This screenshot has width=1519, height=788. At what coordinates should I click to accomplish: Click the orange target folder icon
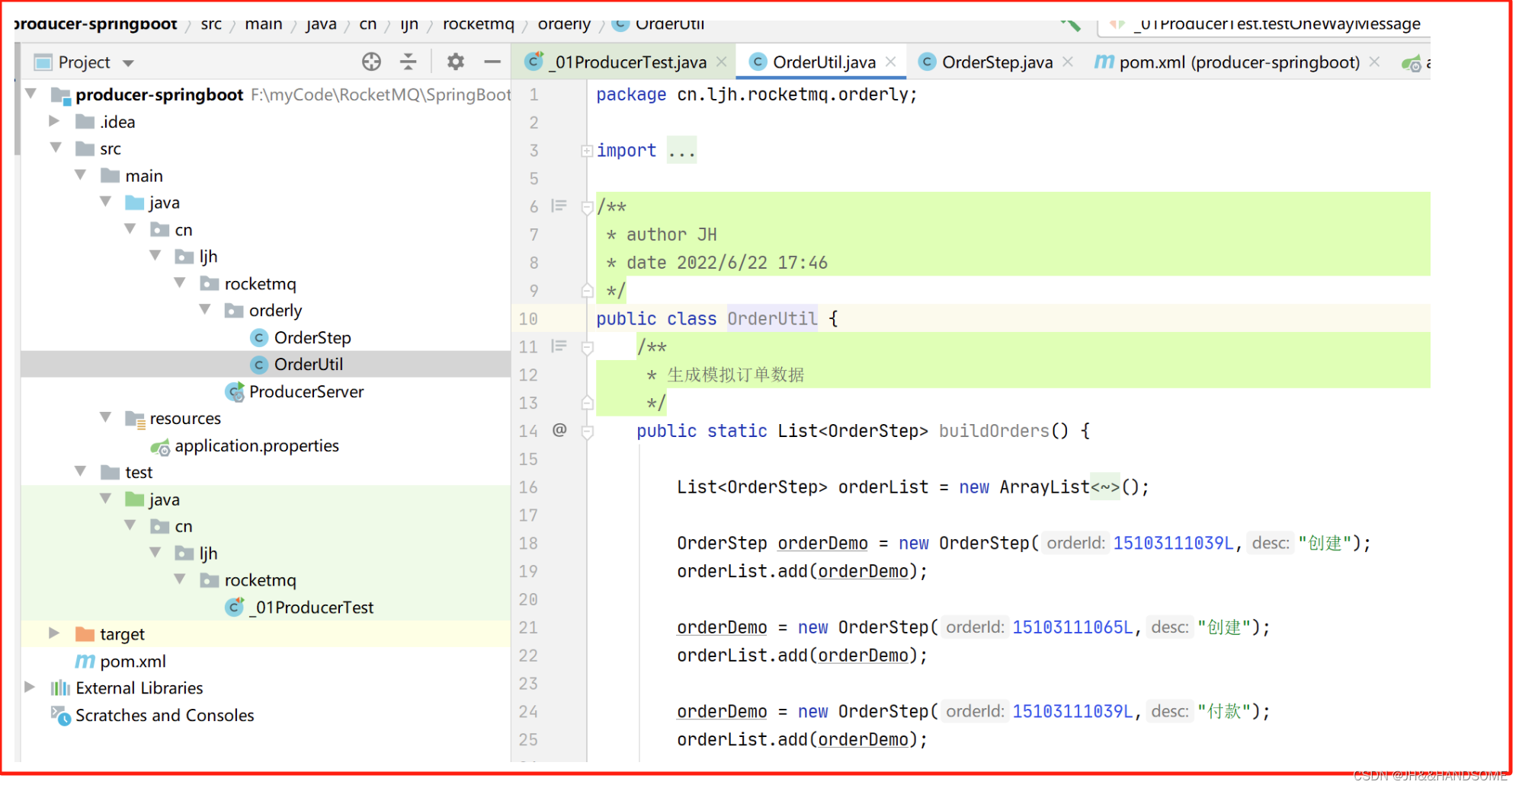(85, 634)
